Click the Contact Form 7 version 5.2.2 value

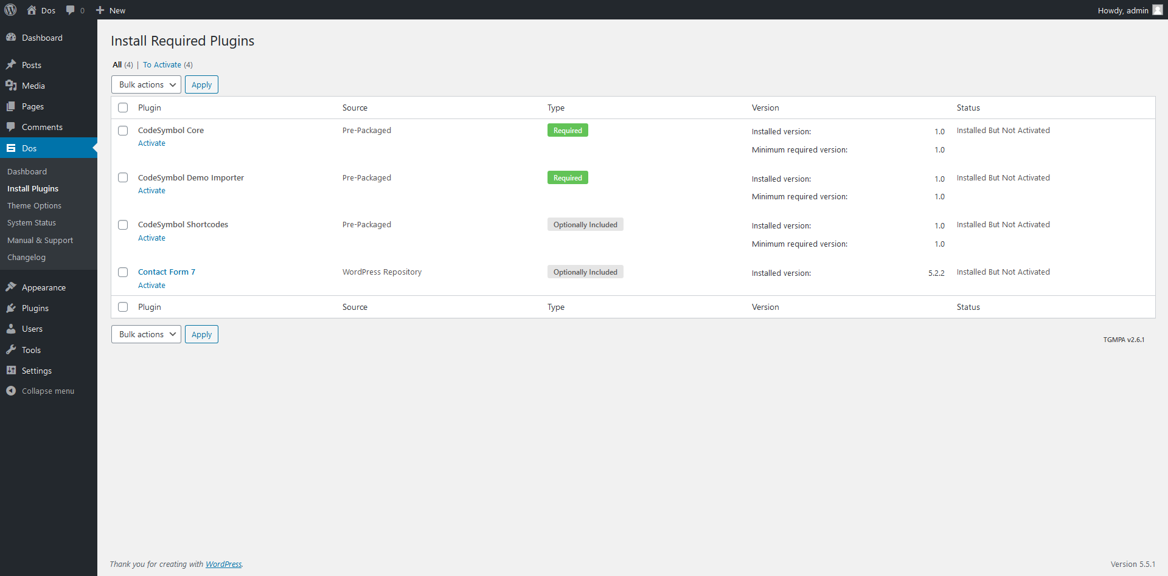pos(936,273)
